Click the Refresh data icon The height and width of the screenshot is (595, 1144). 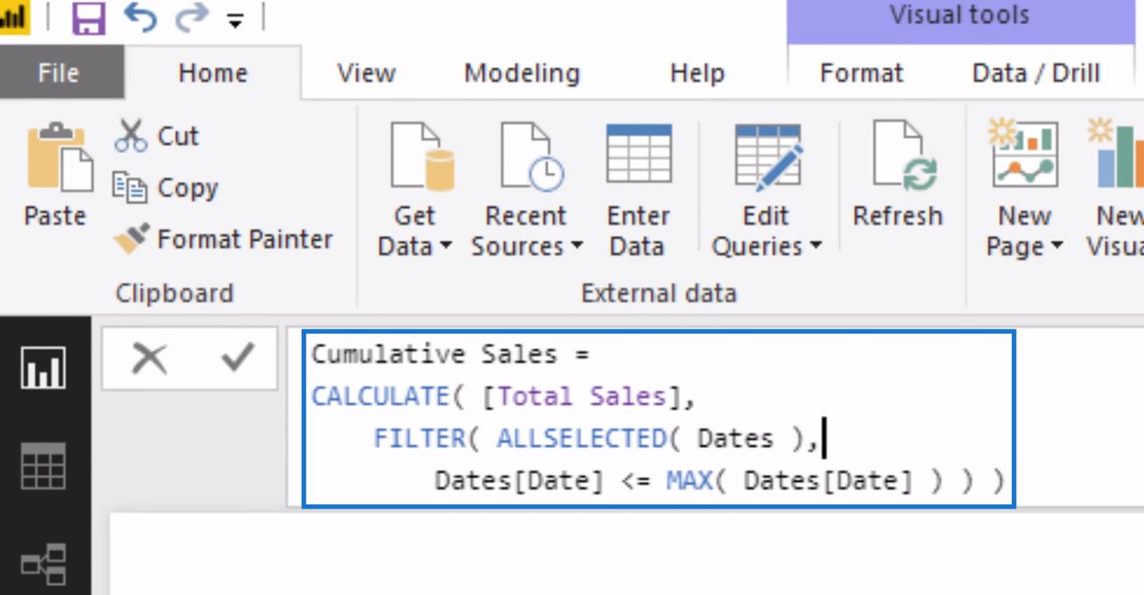pos(904,156)
